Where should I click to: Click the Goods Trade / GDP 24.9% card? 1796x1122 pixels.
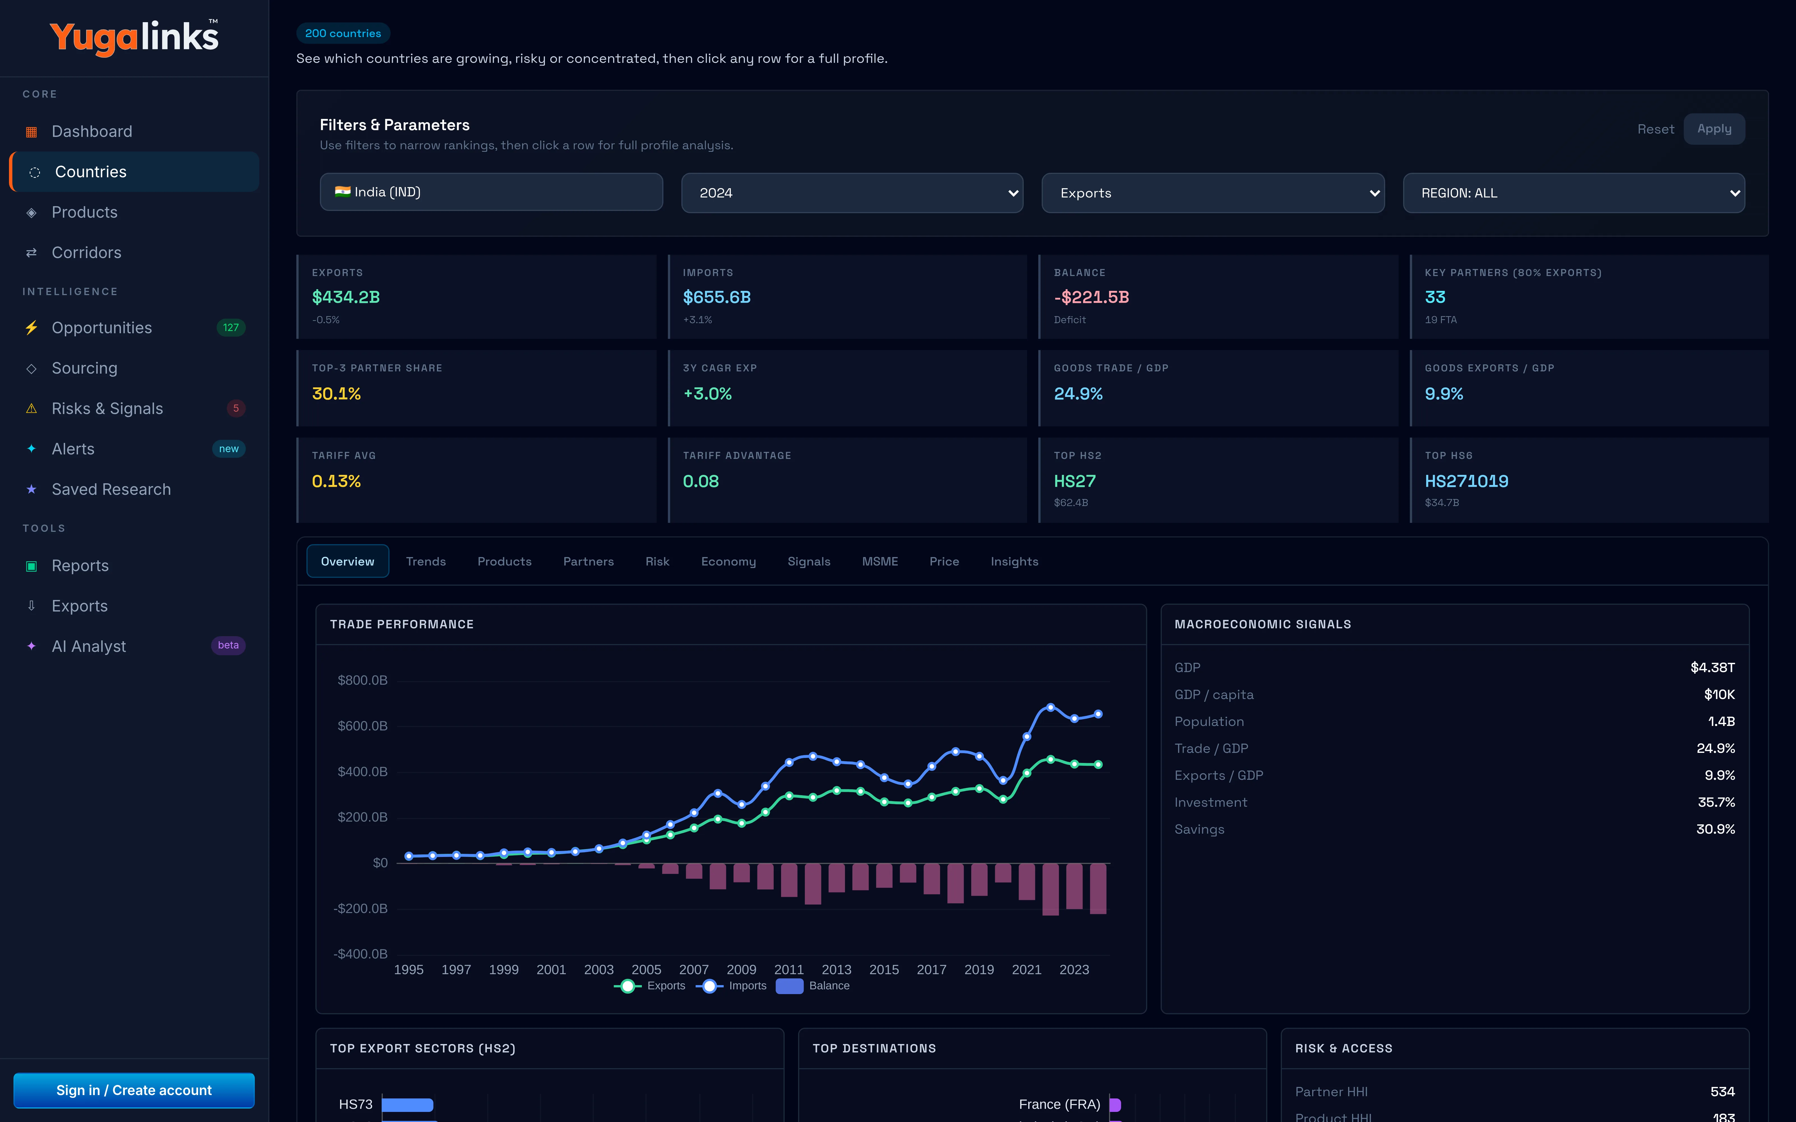point(1218,388)
